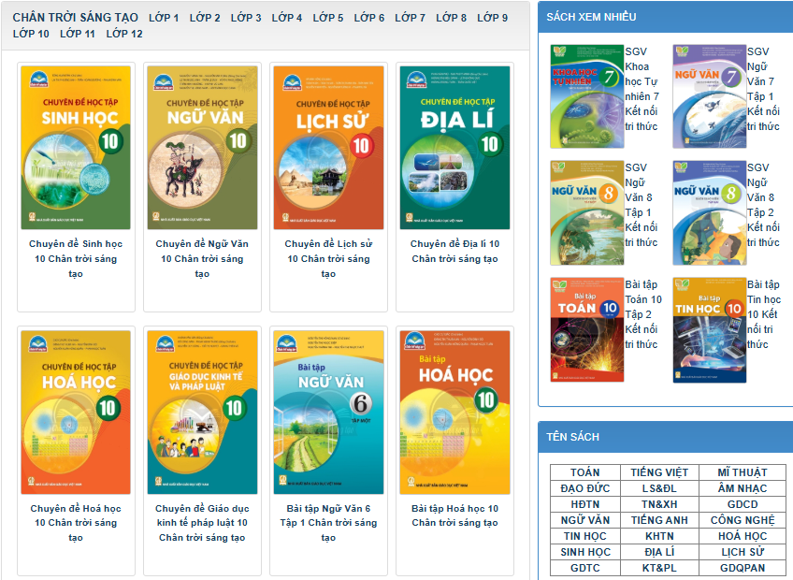
Task: Open the Chuyên đề Sinh học 10 book cover
Action: coord(76,148)
